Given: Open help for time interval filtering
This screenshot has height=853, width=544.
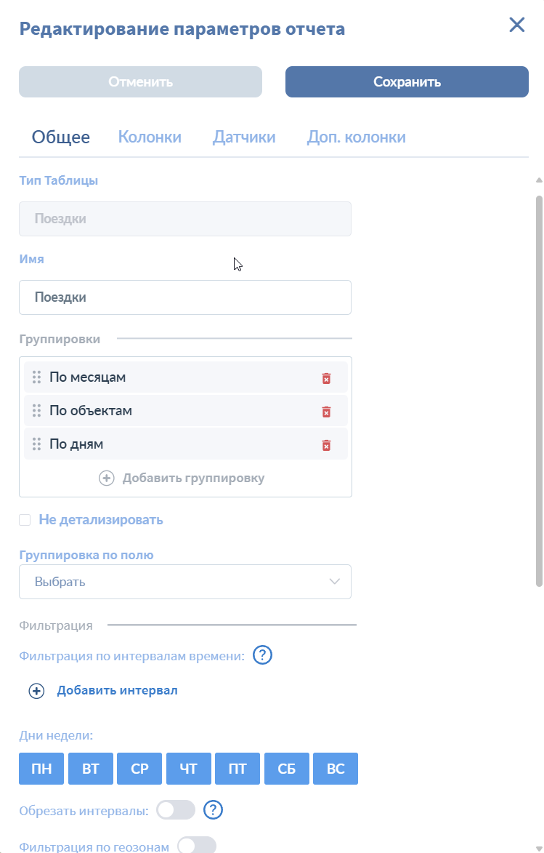Looking at the screenshot, I should pyautogui.click(x=262, y=655).
